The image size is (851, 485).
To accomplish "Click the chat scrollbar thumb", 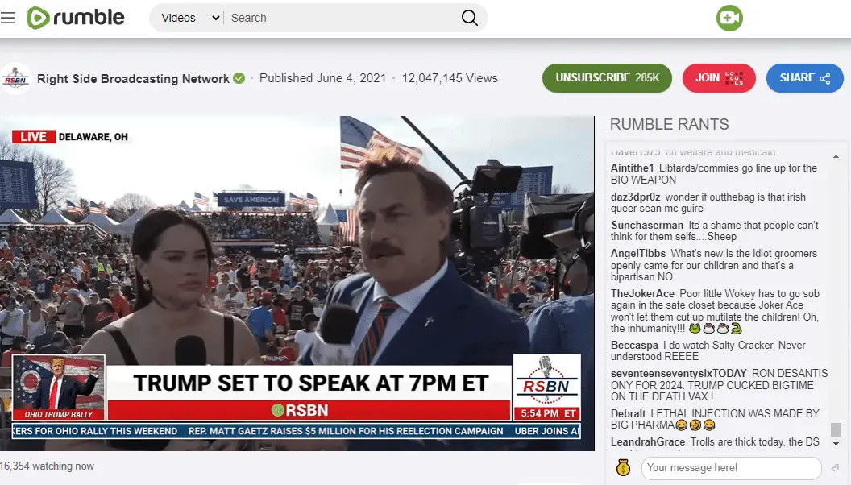I will tap(836, 430).
